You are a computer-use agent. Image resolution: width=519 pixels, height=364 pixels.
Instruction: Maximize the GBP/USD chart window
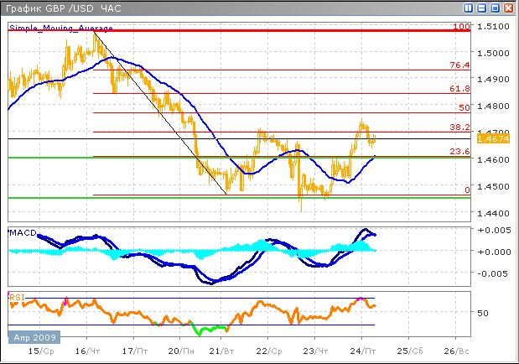click(496, 8)
